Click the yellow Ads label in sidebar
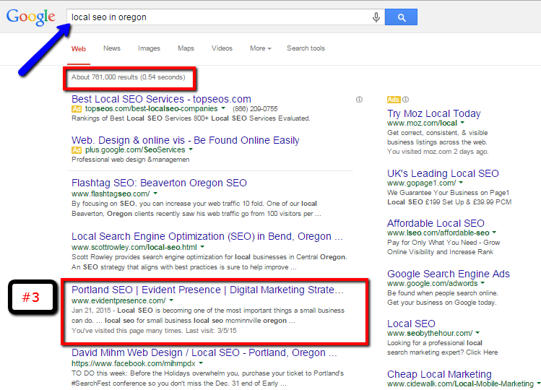Viewport: 541px width, 390px height. (x=394, y=100)
